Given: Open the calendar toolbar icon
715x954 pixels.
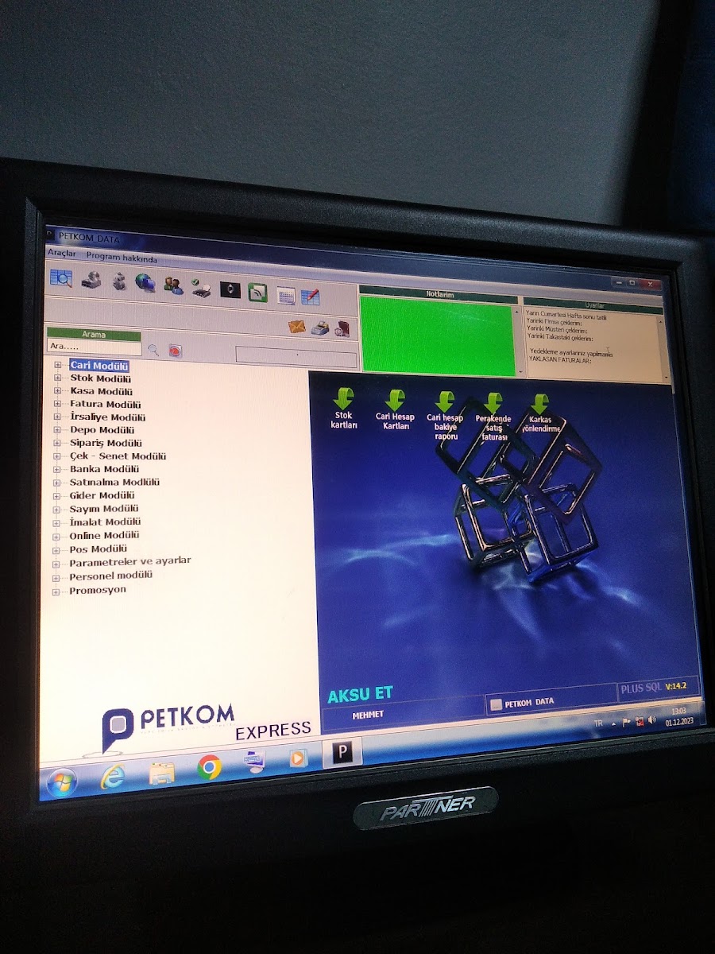Looking at the screenshot, I should 286,295.
